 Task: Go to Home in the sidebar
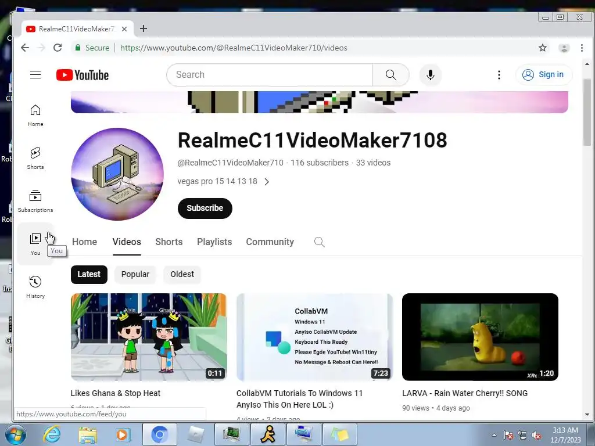tap(35, 116)
